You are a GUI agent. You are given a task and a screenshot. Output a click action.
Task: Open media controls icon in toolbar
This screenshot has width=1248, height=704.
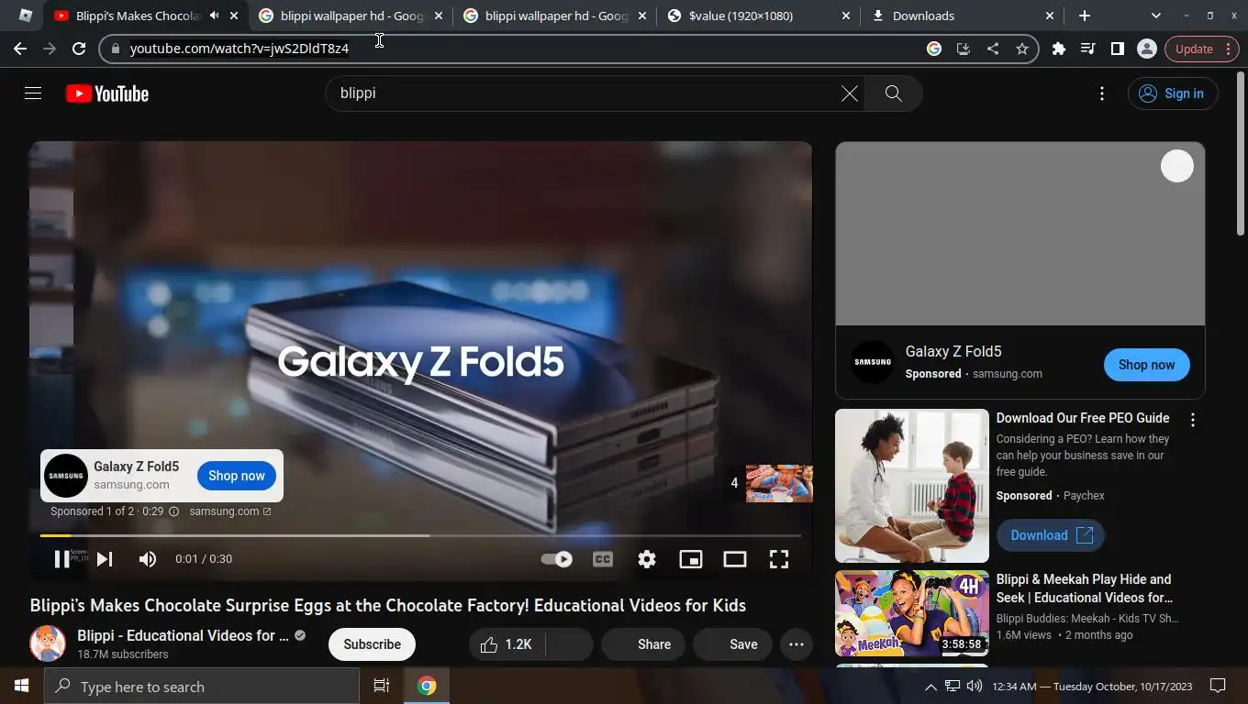1088,49
